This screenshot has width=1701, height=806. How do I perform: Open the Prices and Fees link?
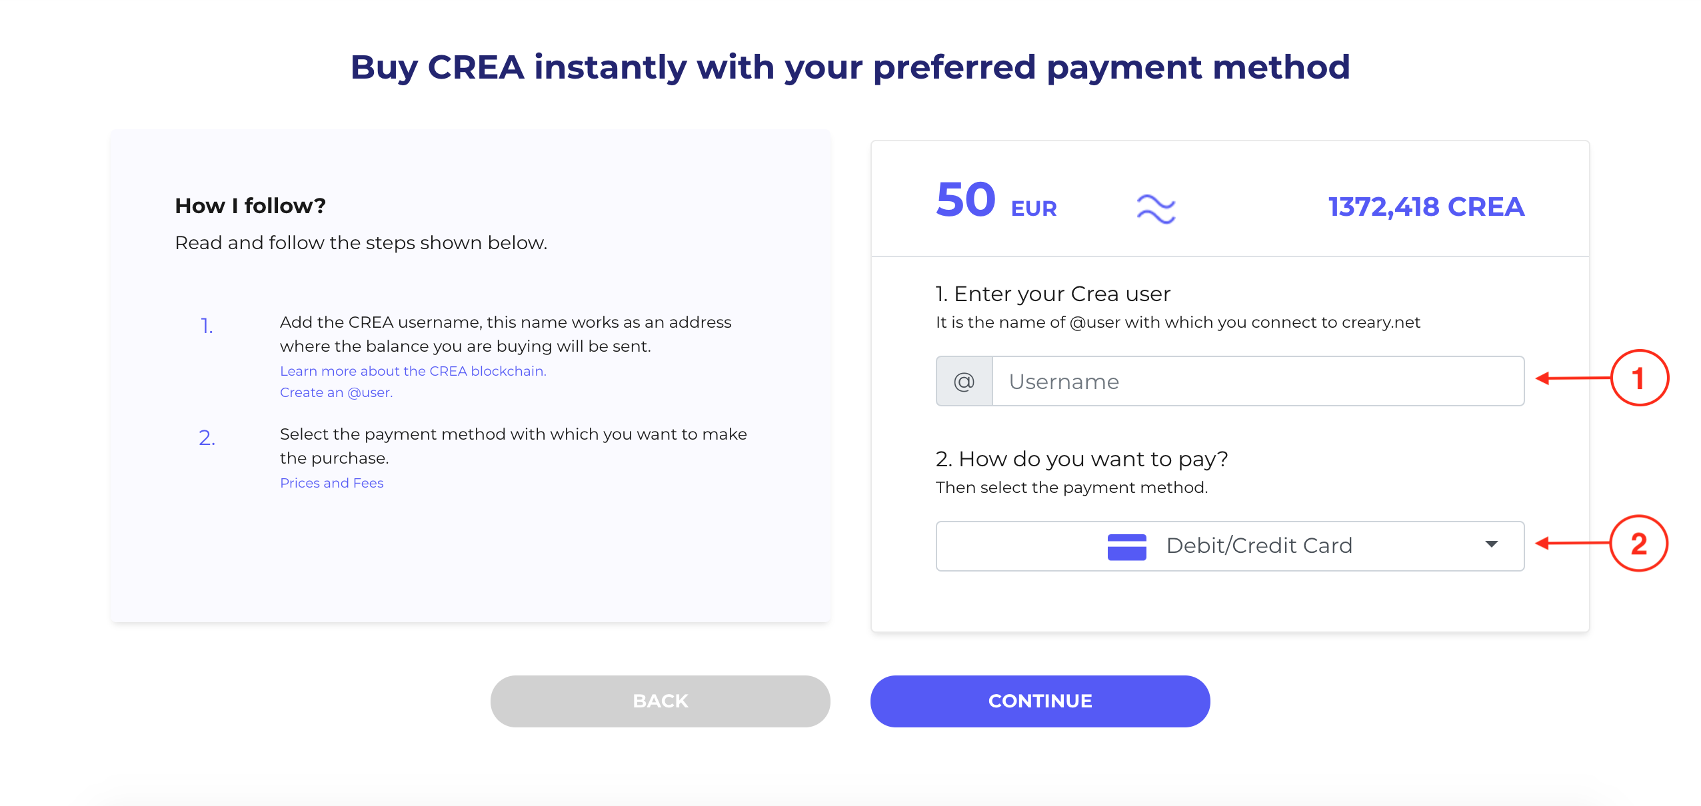point(331,483)
